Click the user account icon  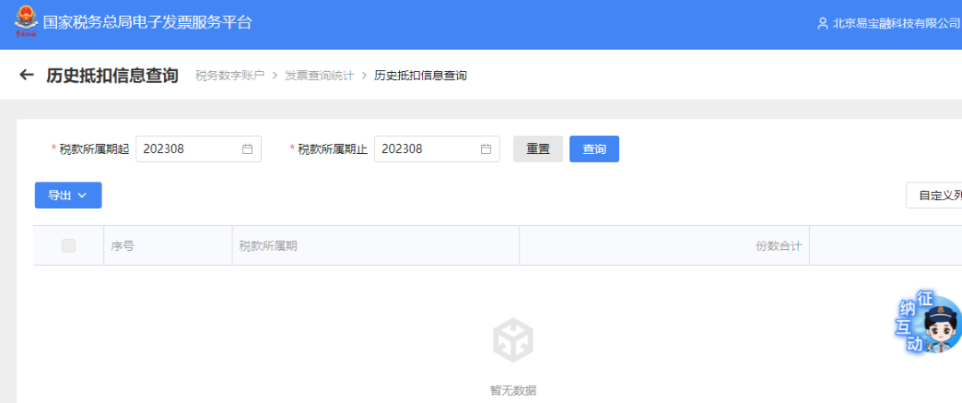coord(823,23)
